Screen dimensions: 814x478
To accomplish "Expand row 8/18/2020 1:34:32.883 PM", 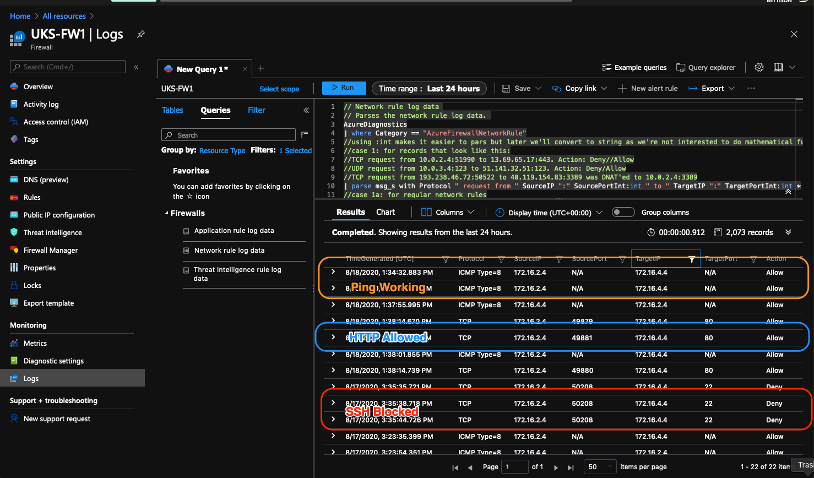I will click(x=333, y=272).
